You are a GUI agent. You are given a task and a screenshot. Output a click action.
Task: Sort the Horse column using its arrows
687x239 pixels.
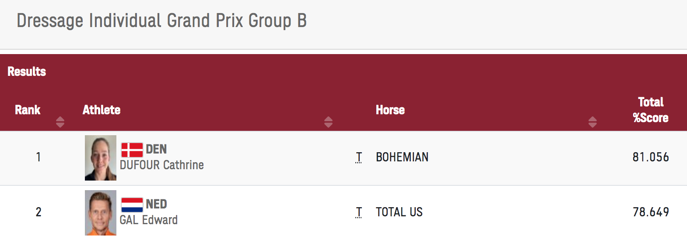[x=592, y=122]
